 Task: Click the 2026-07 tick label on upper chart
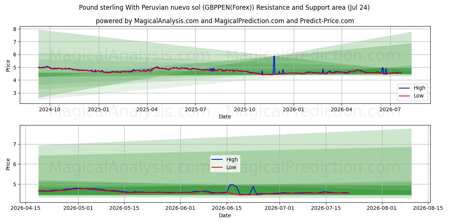pos(390,110)
